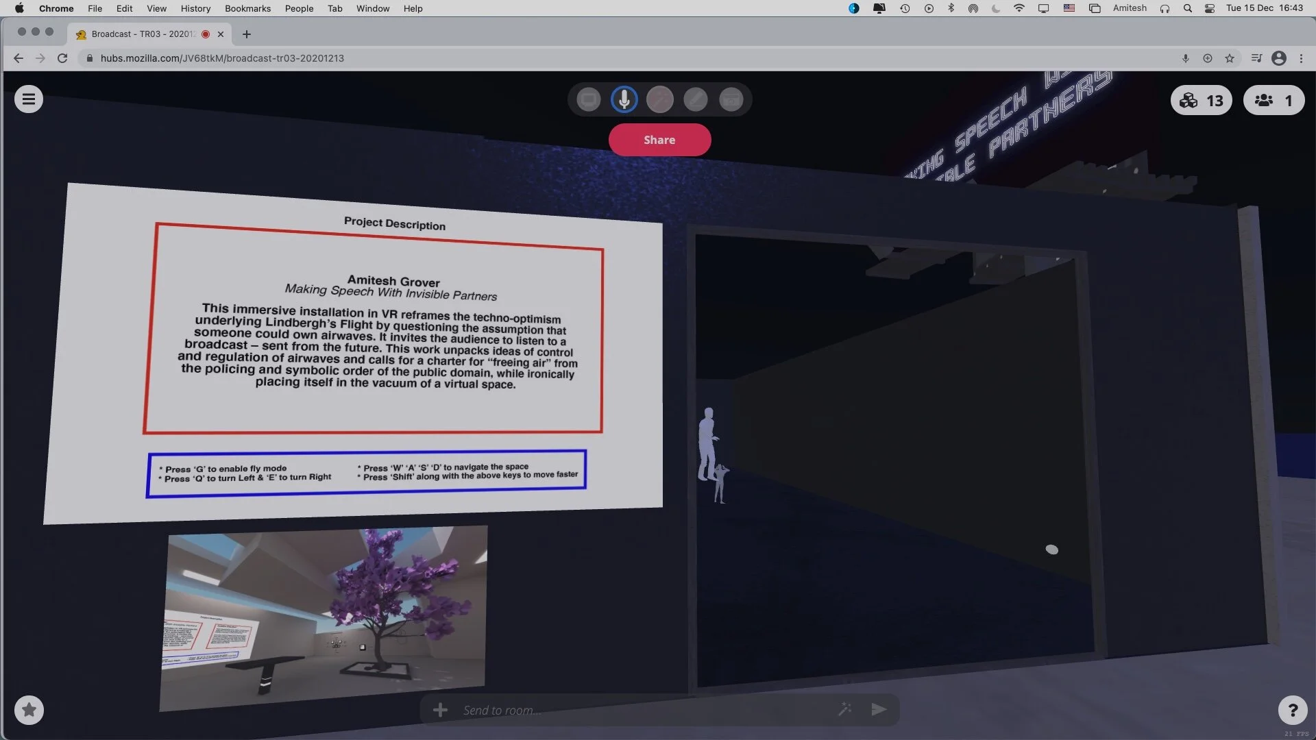Toggle the microphone mute button
This screenshot has height=740, width=1316.
(624, 100)
